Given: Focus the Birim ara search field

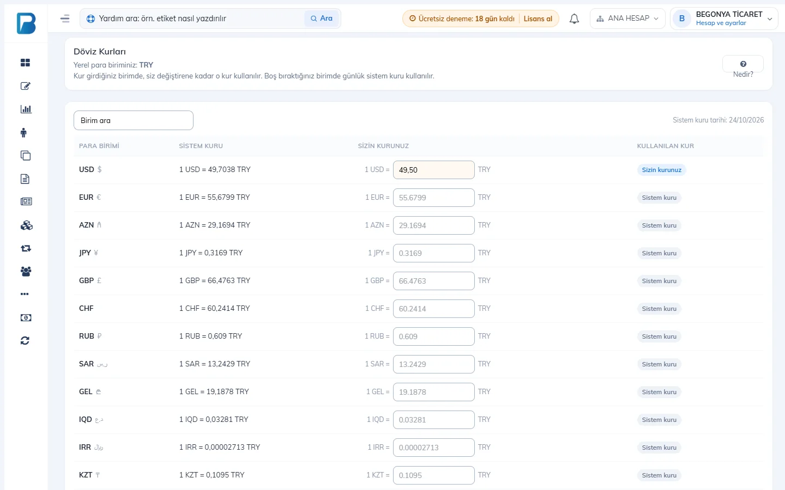Looking at the screenshot, I should pos(134,120).
